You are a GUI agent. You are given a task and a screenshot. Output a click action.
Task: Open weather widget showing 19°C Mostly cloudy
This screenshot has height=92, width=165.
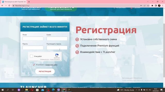pyautogui.click(x=126, y=90)
